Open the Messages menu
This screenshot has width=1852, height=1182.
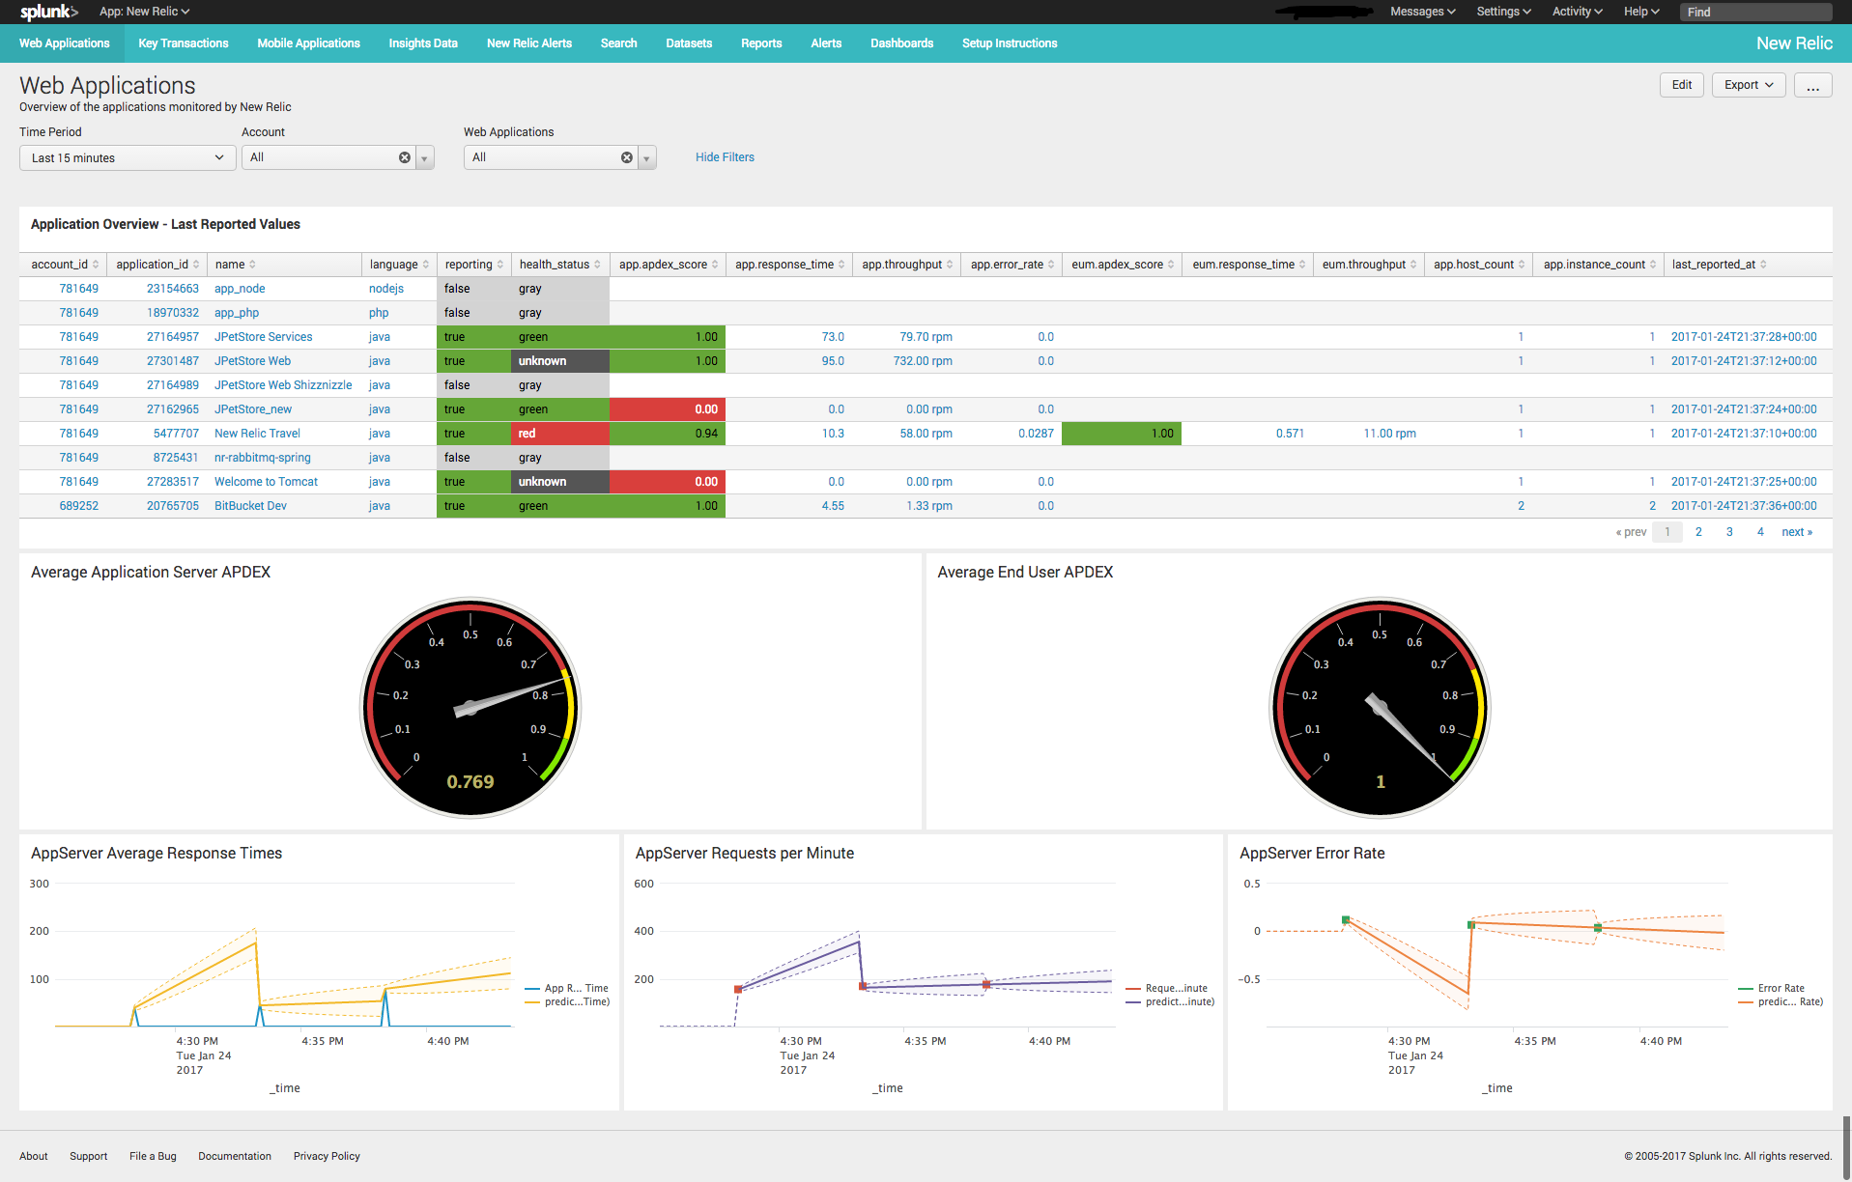[1422, 12]
